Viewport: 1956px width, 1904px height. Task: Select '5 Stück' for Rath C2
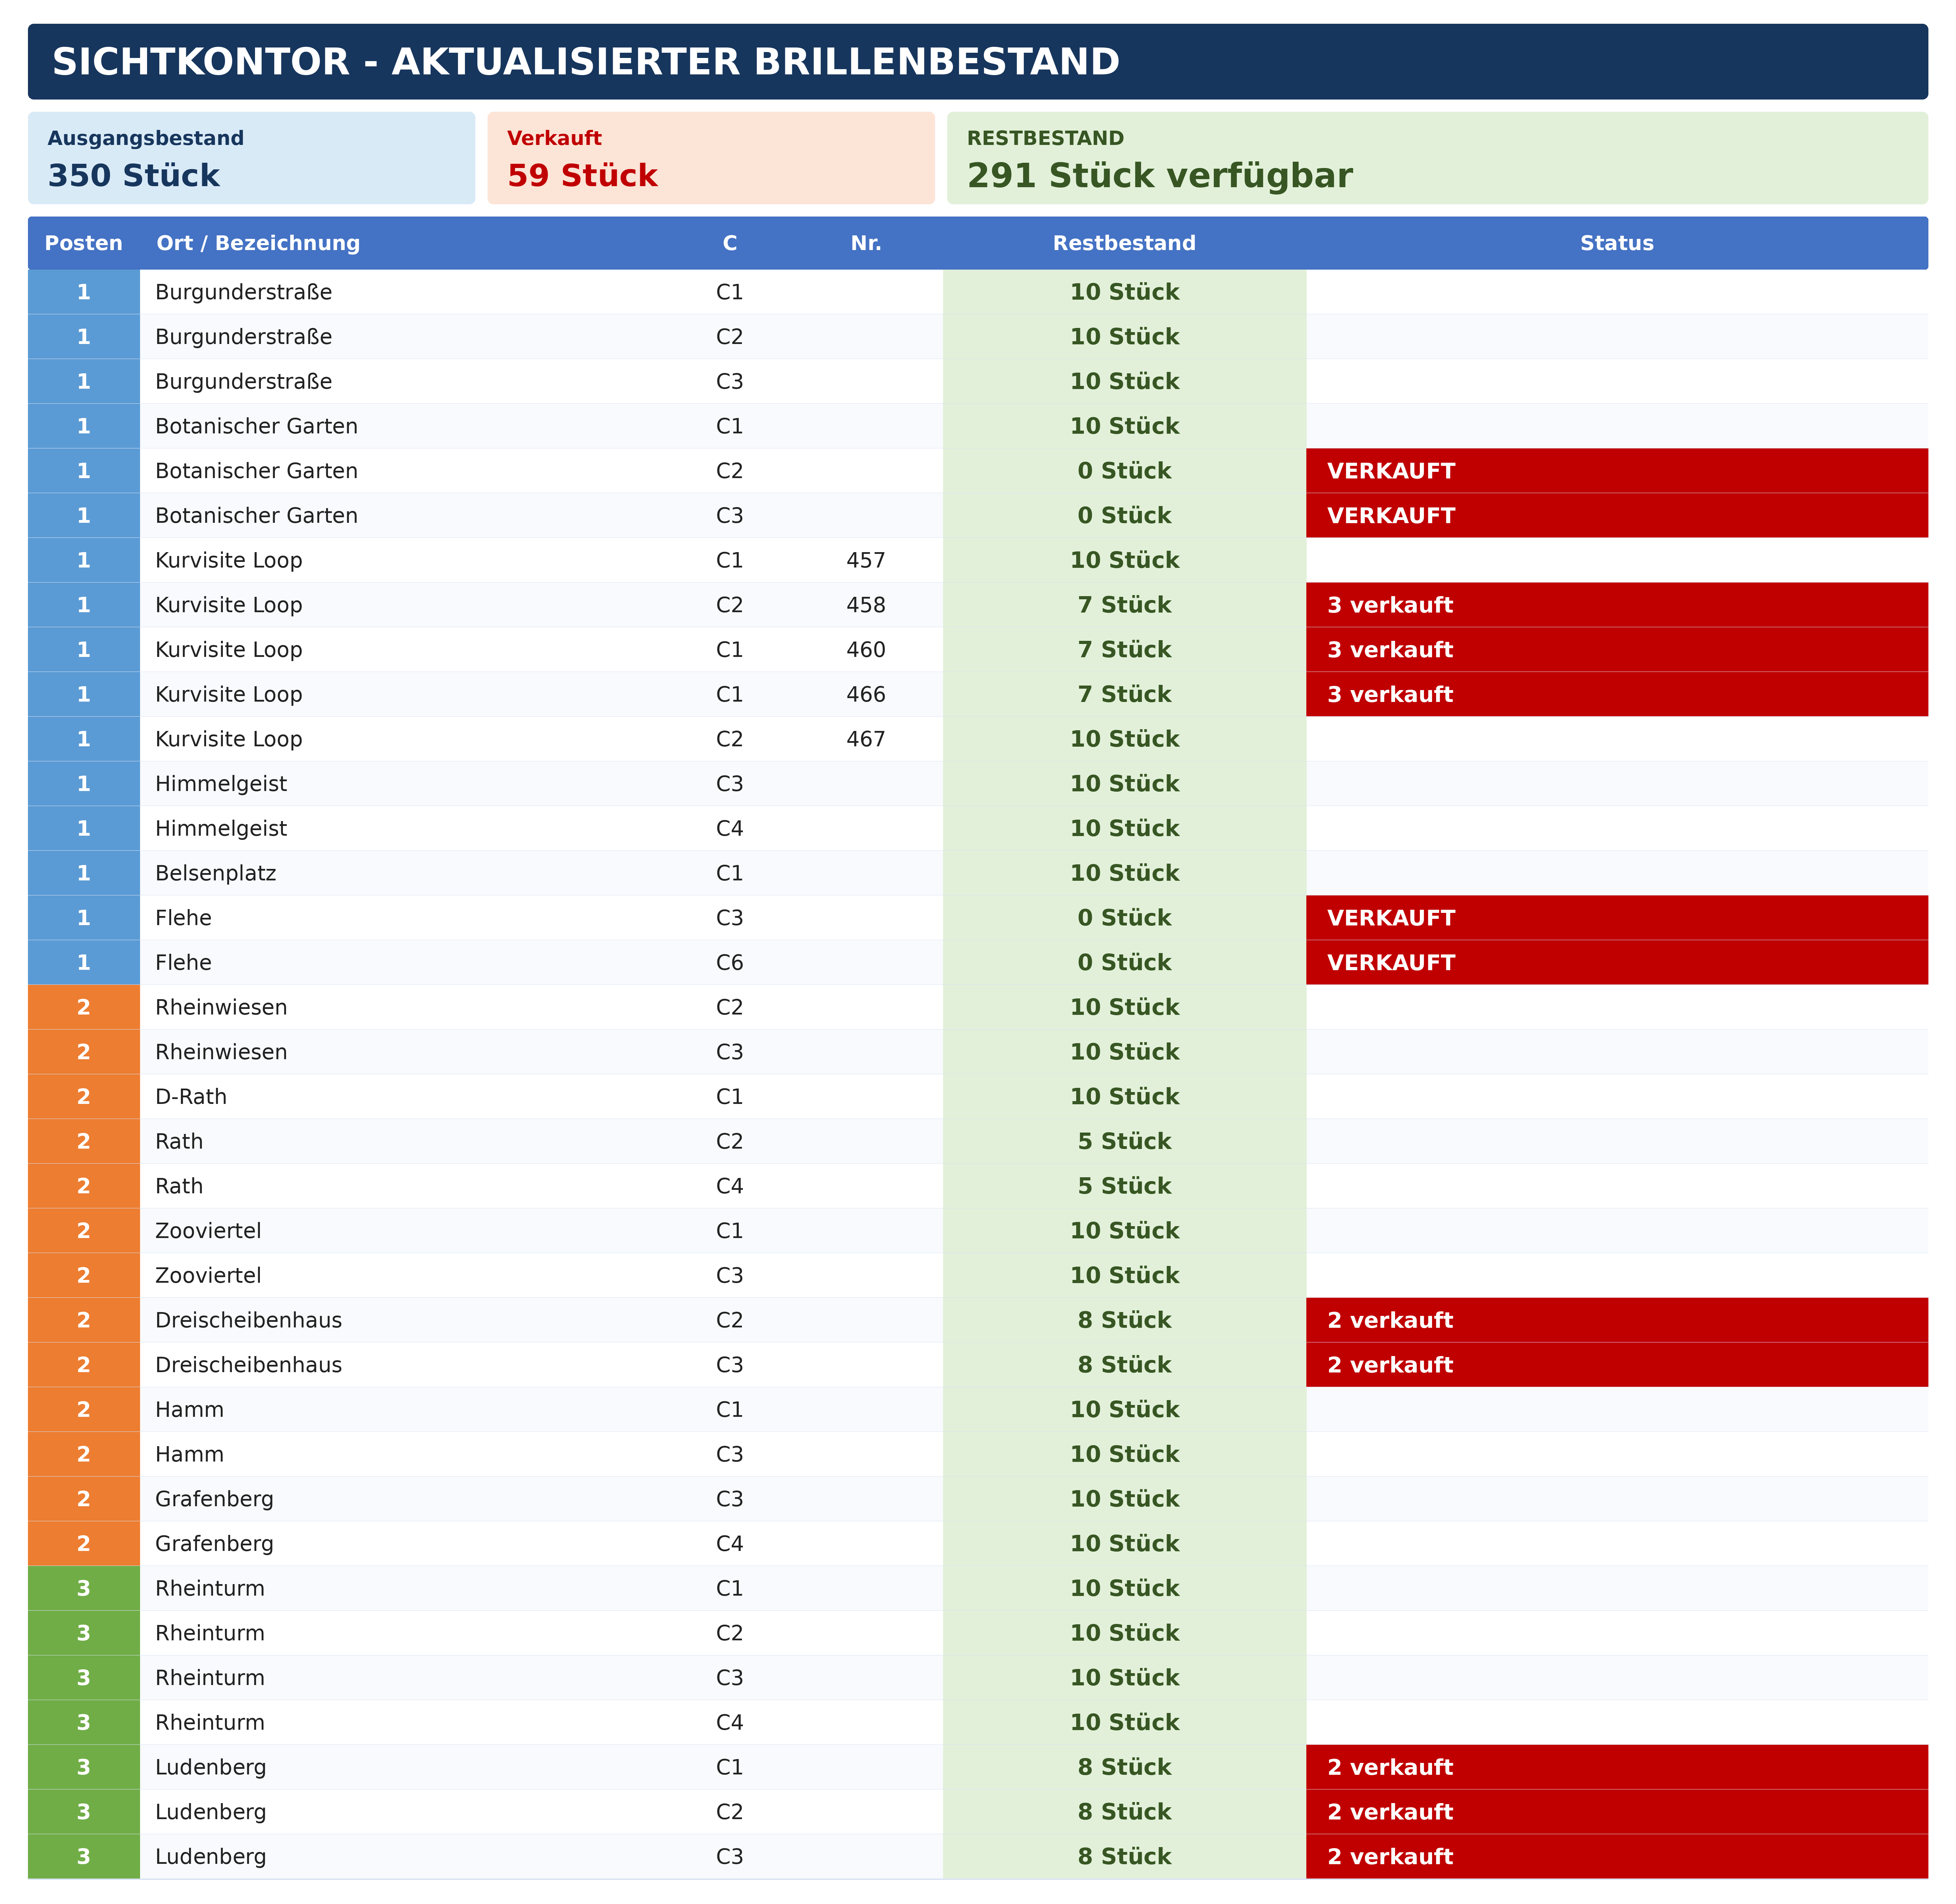coord(1124,1141)
